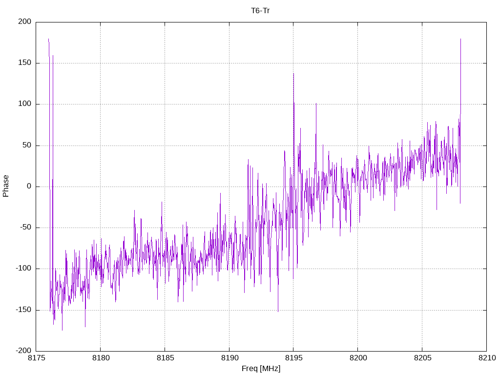500x375 pixels.
Task: Click the 8210 x-axis tick label
Action: [486, 359]
